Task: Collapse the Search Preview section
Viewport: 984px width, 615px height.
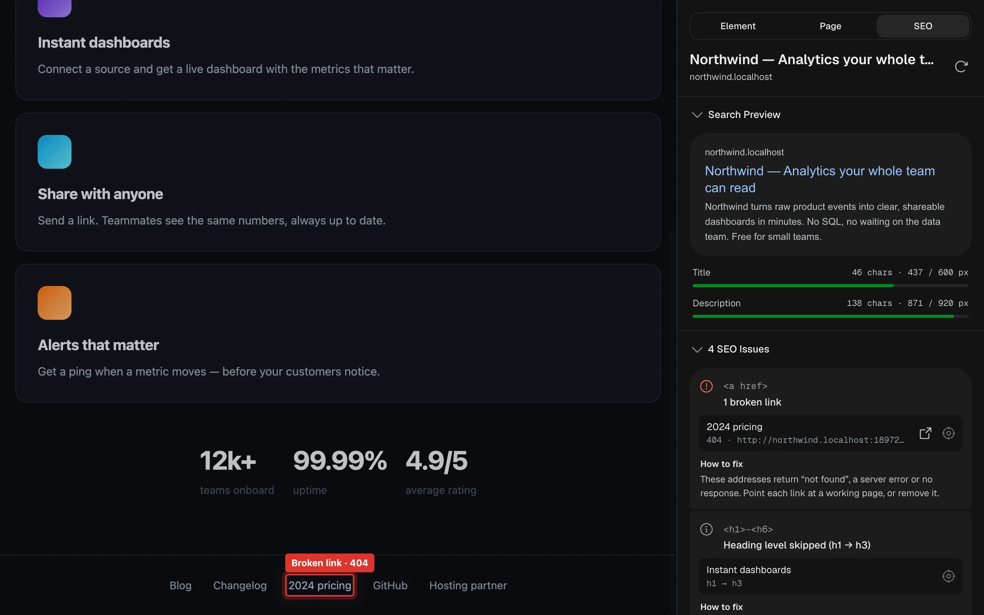Action: click(697, 115)
